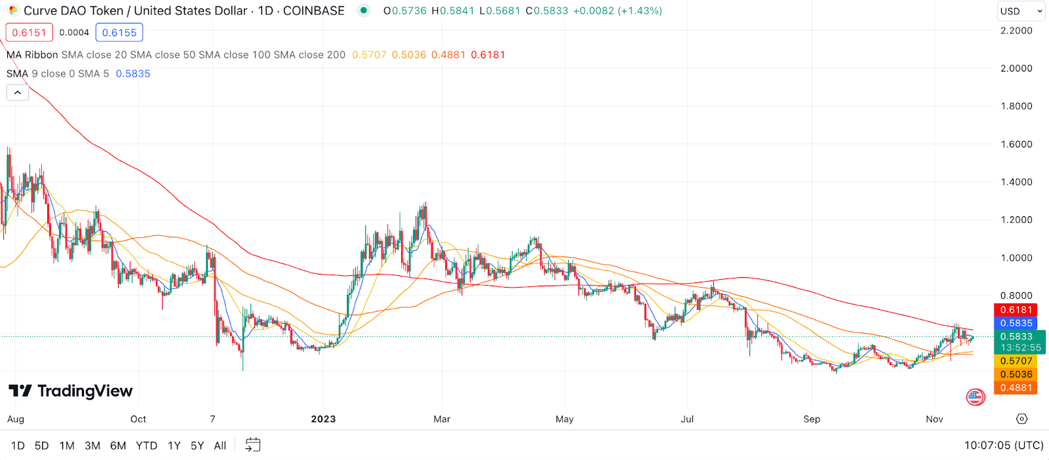This screenshot has width=1049, height=460.
Task: Open chart settings gear icon
Action: (x=1021, y=419)
